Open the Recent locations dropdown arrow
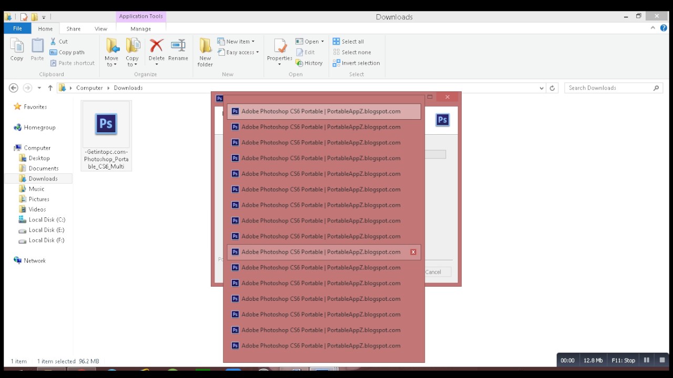 [x=39, y=88]
